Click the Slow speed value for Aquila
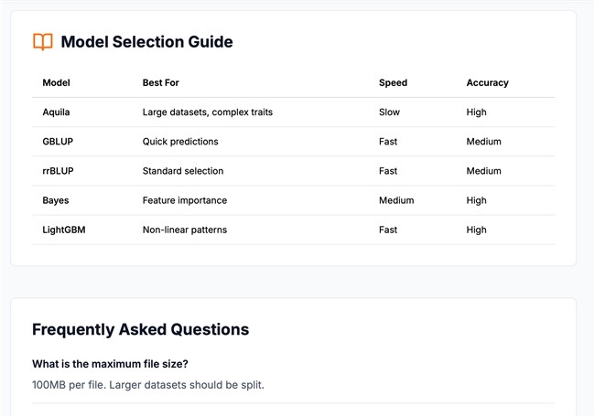 389,112
